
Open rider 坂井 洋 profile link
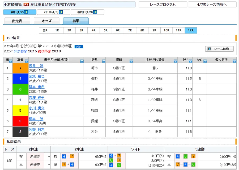(x=36, y=66)
